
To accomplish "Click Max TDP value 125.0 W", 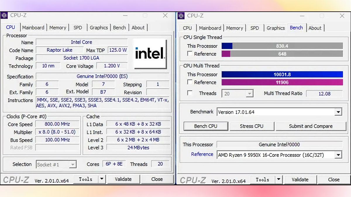I will 118,50.
